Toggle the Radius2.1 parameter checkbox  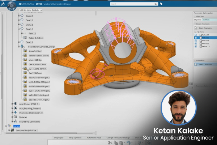pyautogui.click(x=196, y=41)
